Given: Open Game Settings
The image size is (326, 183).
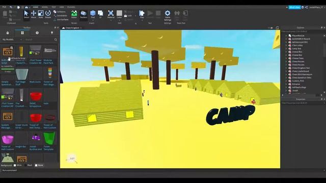Looking at the screenshot, I should point(168,16).
